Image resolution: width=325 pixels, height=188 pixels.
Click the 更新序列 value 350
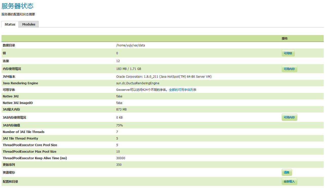[x=119, y=165]
